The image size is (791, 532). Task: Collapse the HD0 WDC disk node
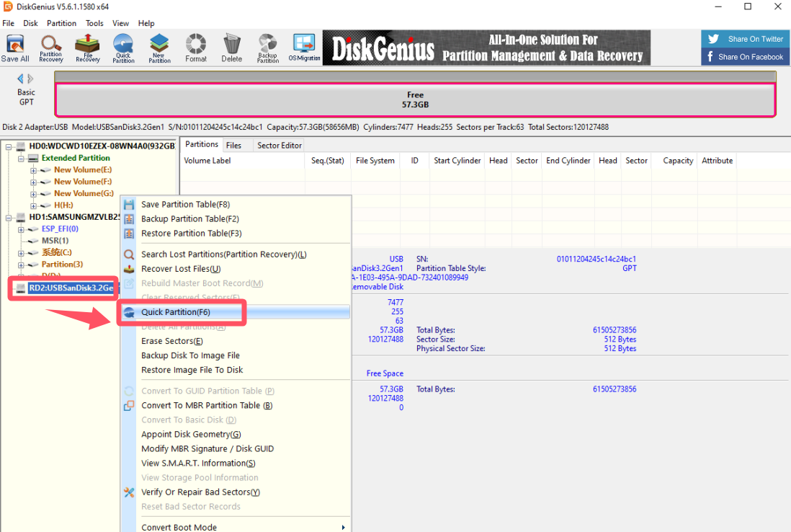pos(9,147)
